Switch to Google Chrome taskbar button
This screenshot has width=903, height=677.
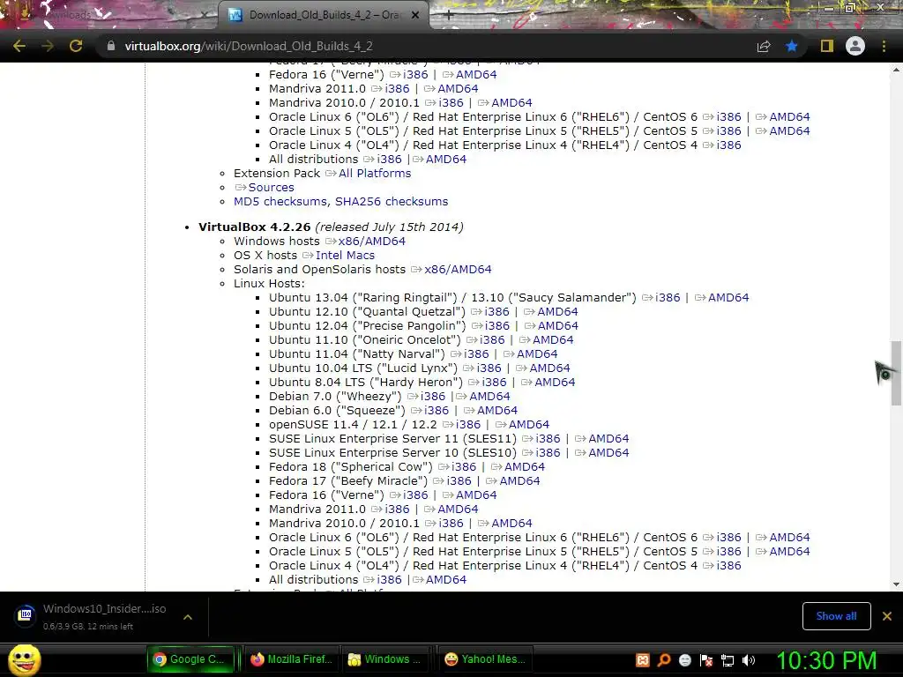click(190, 659)
